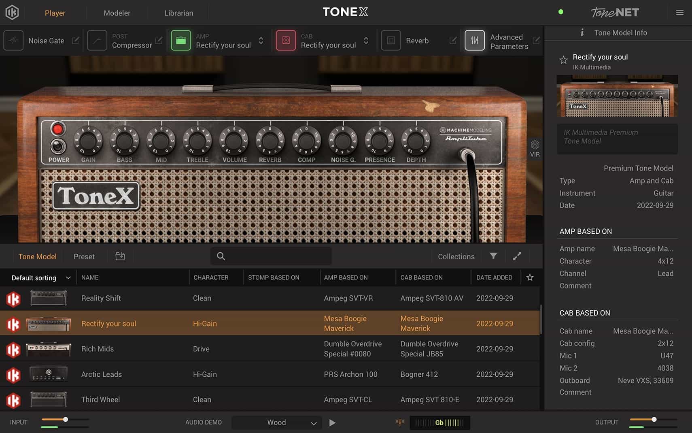Image resolution: width=692 pixels, height=433 pixels.
Task: Sort by AMP BASED ON column
Action: [x=346, y=277]
